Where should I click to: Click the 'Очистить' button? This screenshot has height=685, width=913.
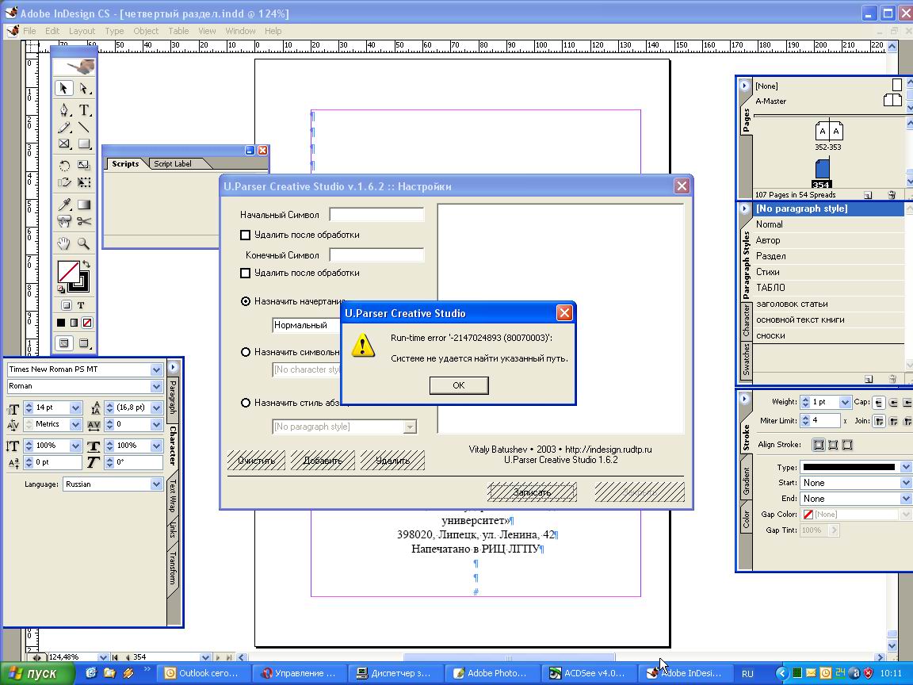pyautogui.click(x=256, y=461)
